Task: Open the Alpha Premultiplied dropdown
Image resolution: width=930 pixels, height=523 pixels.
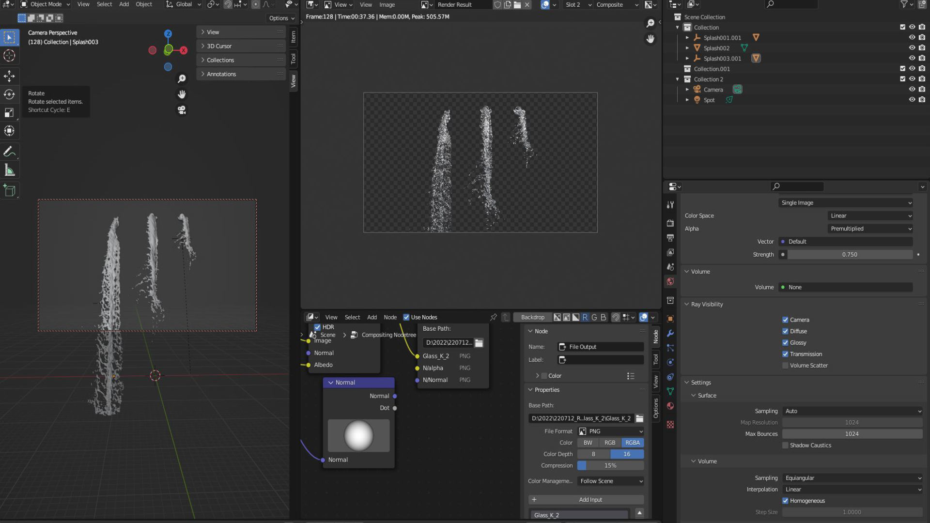Action: (870, 229)
